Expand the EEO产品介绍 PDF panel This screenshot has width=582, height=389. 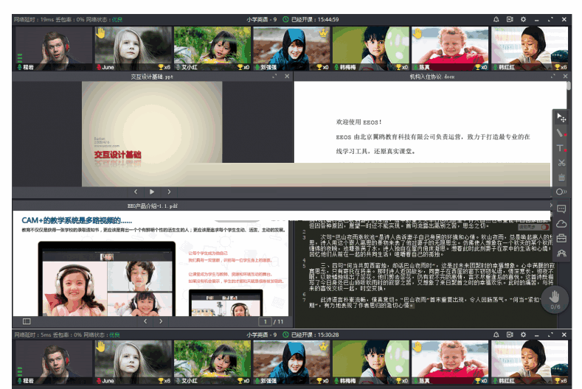click(274, 206)
